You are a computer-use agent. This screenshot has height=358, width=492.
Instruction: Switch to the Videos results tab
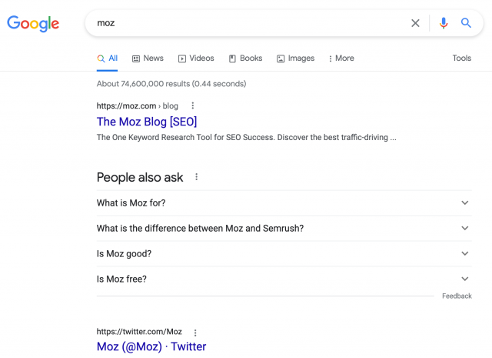point(196,59)
